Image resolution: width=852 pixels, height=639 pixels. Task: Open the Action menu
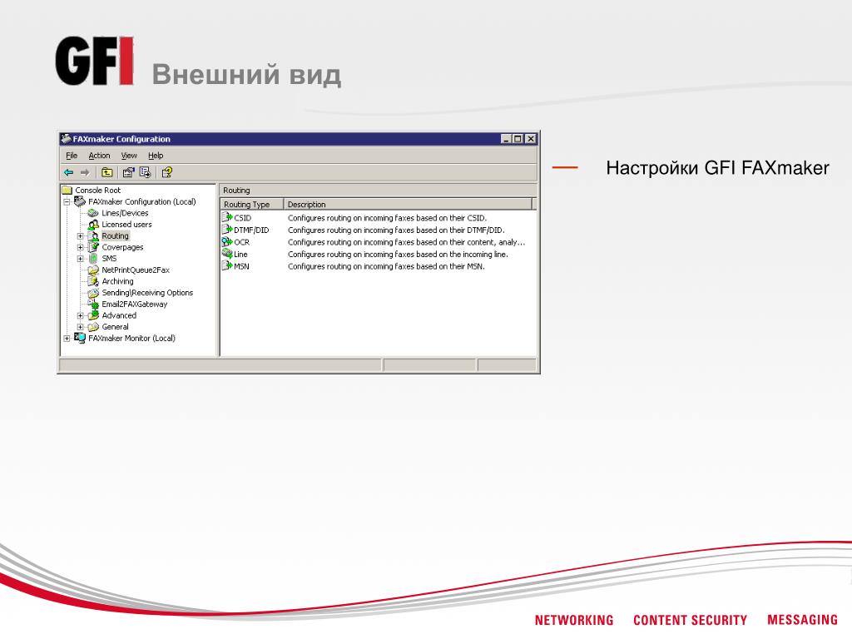click(x=100, y=156)
